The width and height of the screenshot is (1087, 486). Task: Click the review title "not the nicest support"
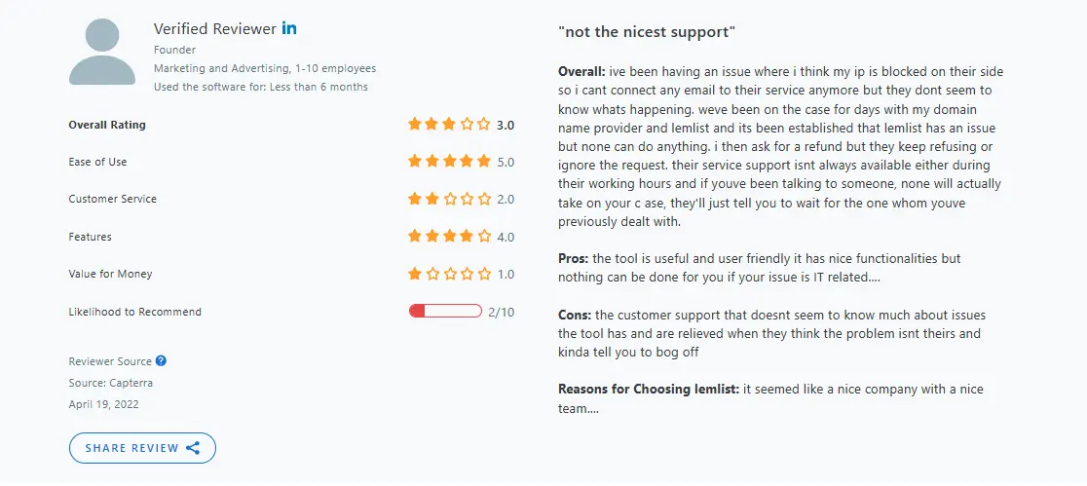[646, 32]
